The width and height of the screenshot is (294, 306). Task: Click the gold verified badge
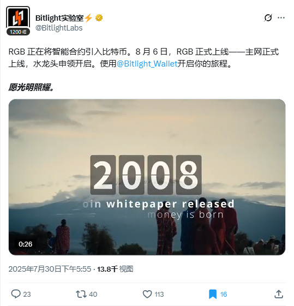tap(99, 18)
